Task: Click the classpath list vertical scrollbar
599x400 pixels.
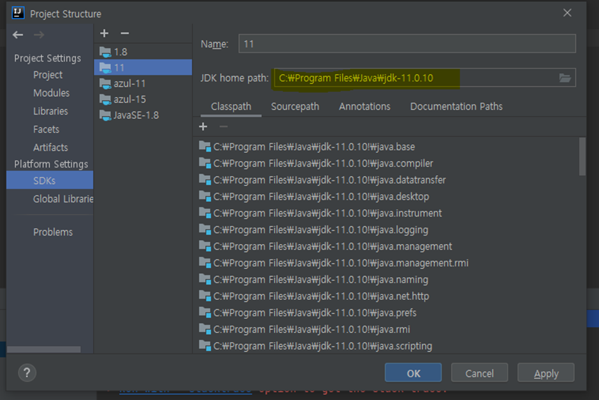Action: [582, 157]
